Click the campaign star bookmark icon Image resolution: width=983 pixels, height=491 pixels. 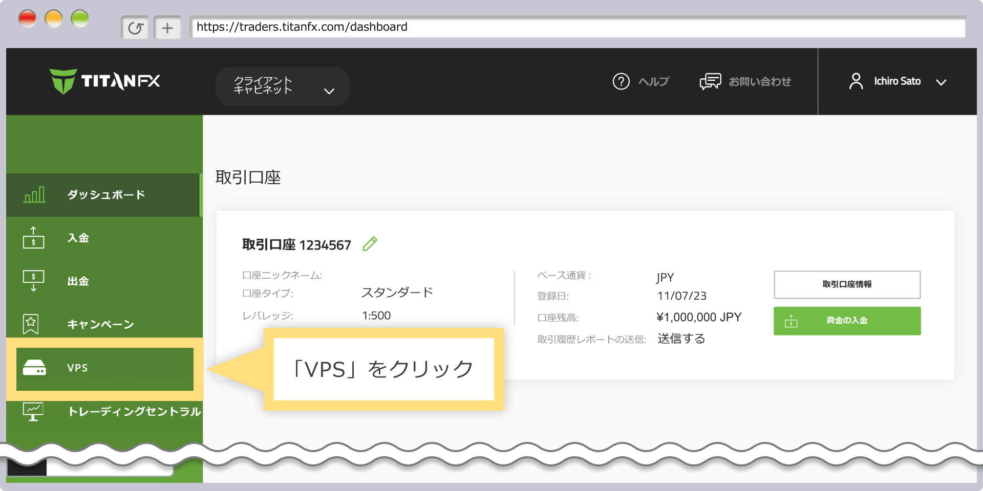31,324
